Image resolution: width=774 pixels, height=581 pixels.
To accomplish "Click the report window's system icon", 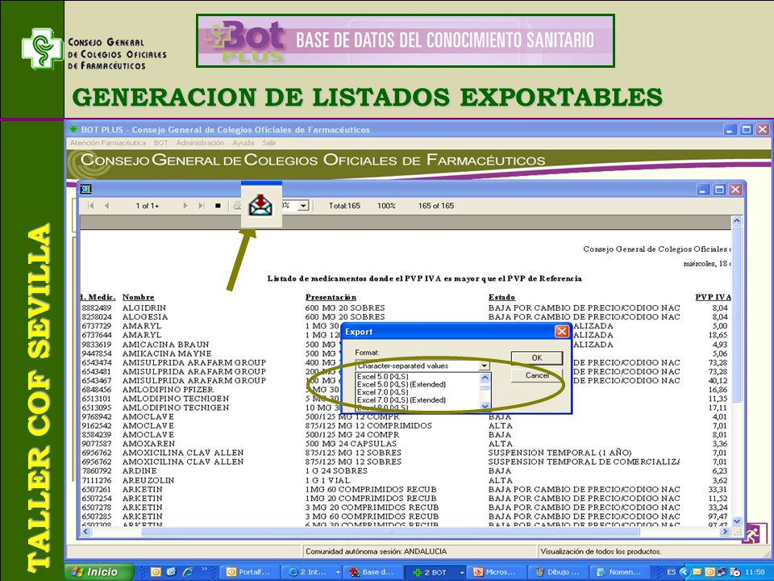I will pyautogui.click(x=86, y=189).
